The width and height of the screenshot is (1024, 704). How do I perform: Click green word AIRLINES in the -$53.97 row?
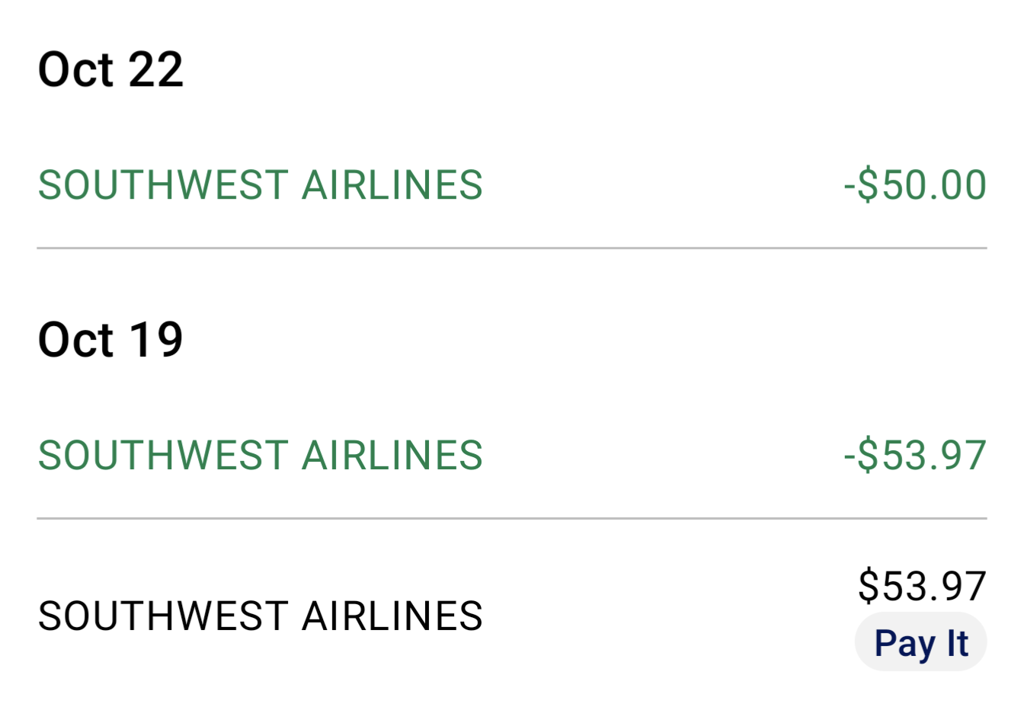(392, 455)
